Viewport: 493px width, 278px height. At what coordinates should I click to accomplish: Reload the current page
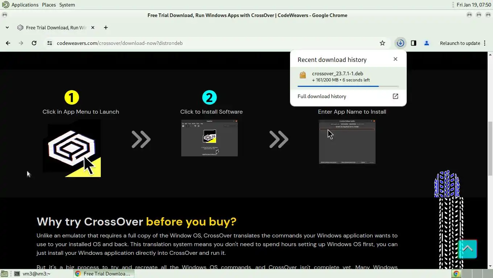coord(34,43)
